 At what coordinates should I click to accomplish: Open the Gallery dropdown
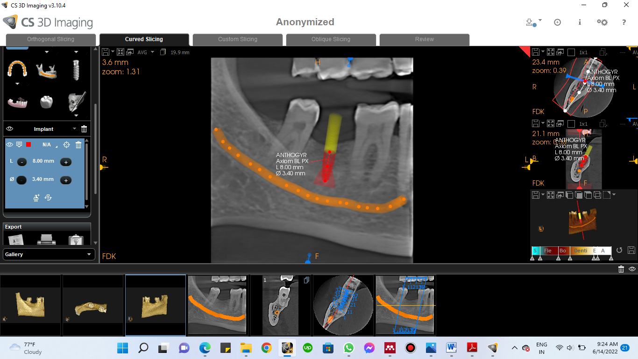coord(49,254)
